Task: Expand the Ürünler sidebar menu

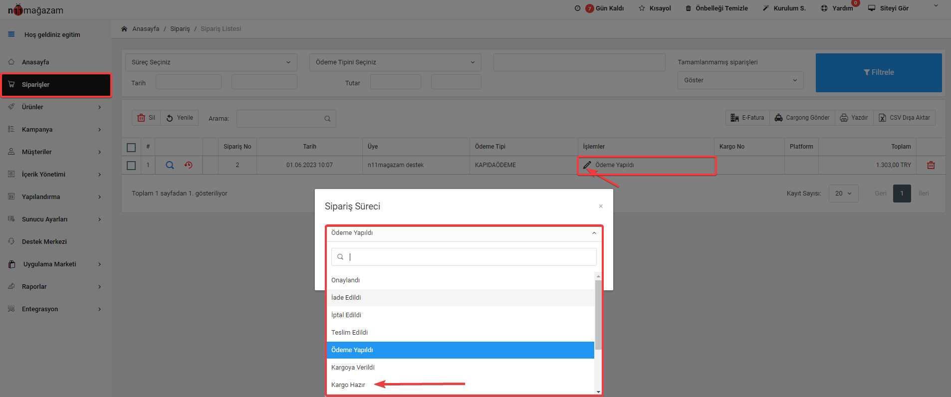Action: click(99, 107)
